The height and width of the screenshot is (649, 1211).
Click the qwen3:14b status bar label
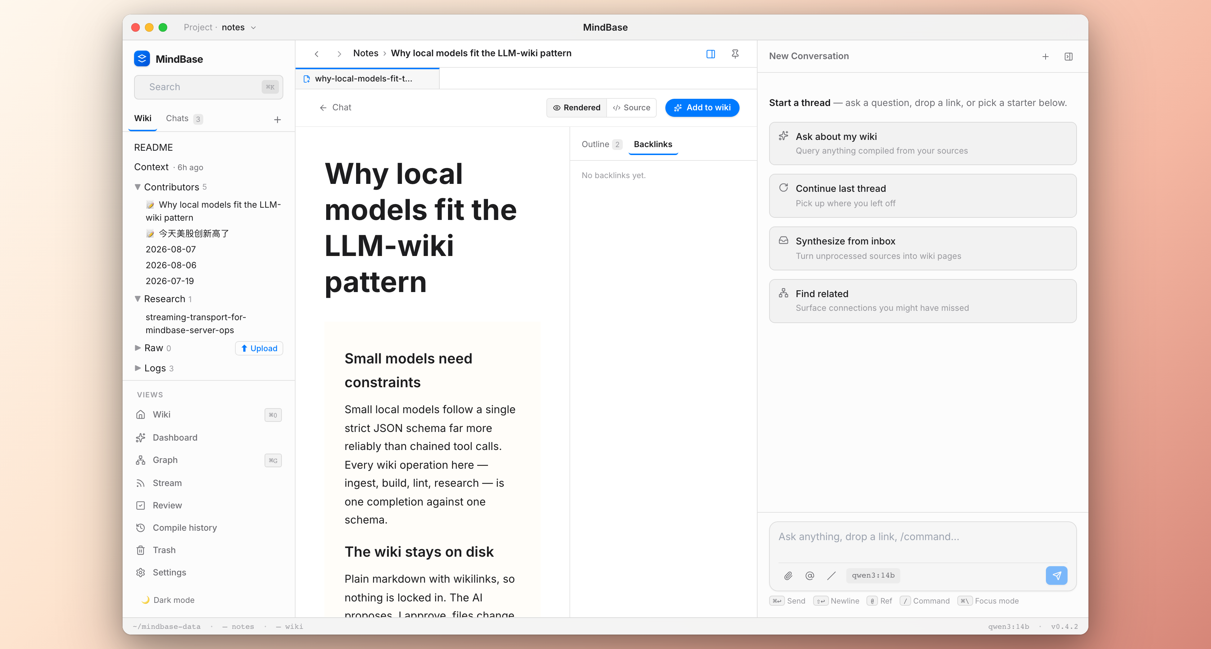coord(1008,626)
